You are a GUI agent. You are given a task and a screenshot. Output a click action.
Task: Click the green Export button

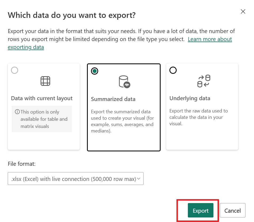(201, 210)
